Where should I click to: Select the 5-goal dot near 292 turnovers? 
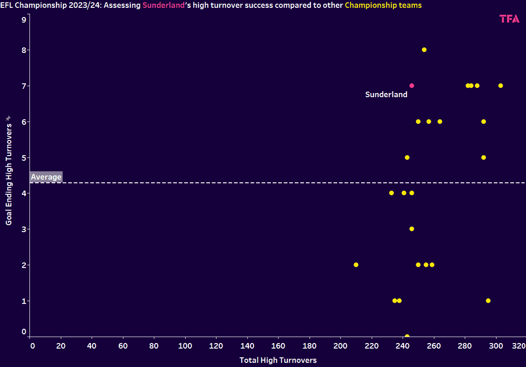tap(484, 157)
